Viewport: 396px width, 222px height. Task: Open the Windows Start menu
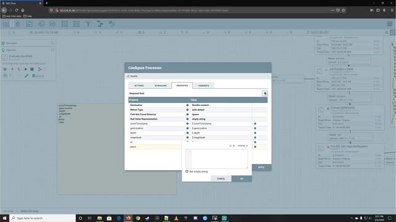tap(4, 218)
